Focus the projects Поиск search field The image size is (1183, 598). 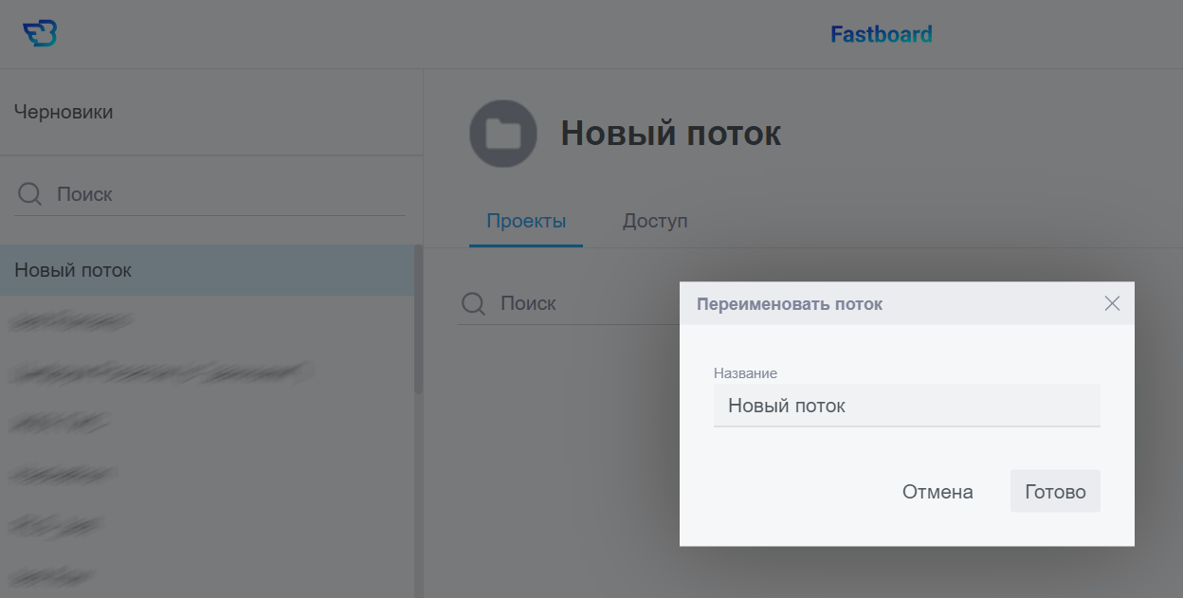coord(569,303)
